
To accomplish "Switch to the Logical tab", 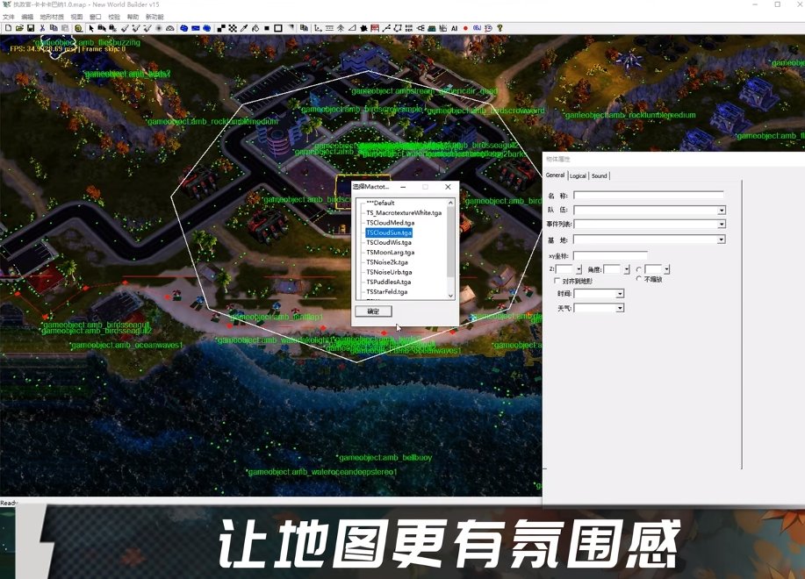I will click(579, 176).
